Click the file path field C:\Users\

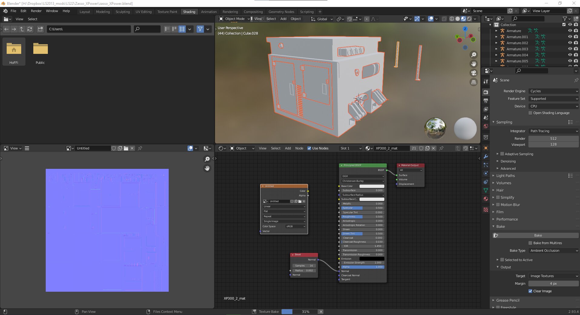[89, 29]
